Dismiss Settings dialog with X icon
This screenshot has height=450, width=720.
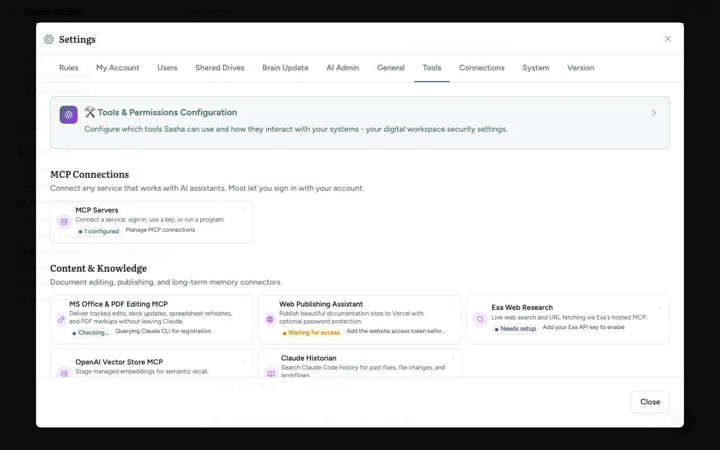point(668,39)
